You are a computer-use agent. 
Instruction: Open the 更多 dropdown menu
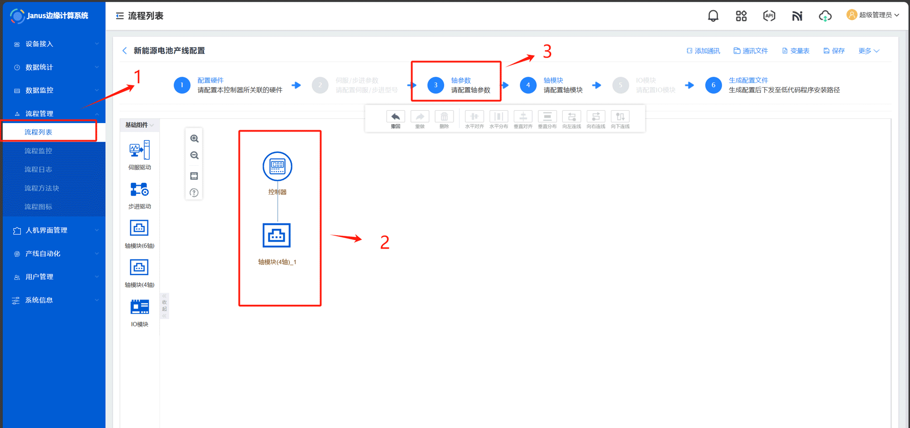point(868,51)
